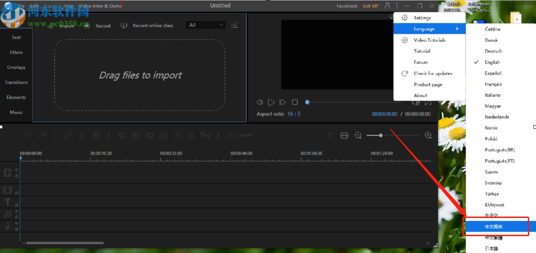The width and height of the screenshot is (536, 253).
Task: Click Record online class
Action: (x=147, y=25)
